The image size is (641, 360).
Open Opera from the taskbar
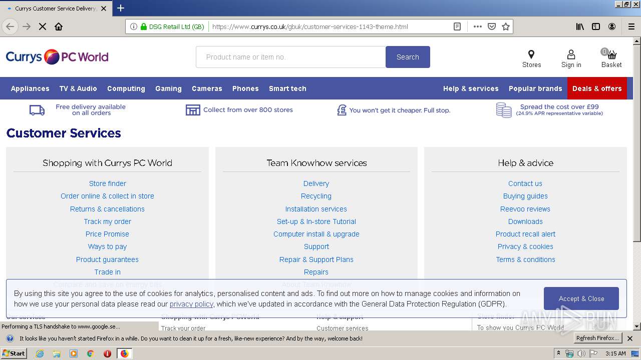[107, 353]
